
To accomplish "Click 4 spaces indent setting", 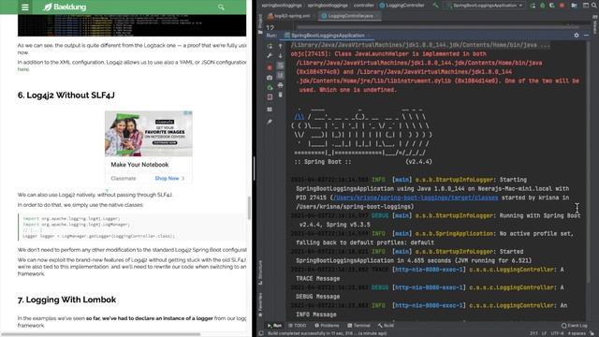I will (x=577, y=333).
